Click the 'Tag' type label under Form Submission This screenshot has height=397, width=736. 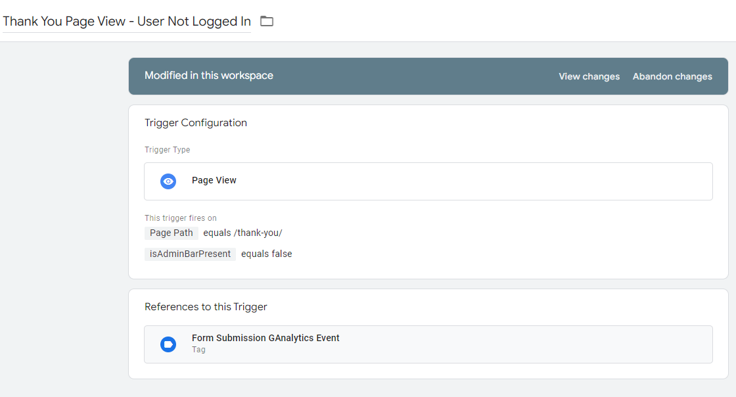pyautogui.click(x=198, y=350)
